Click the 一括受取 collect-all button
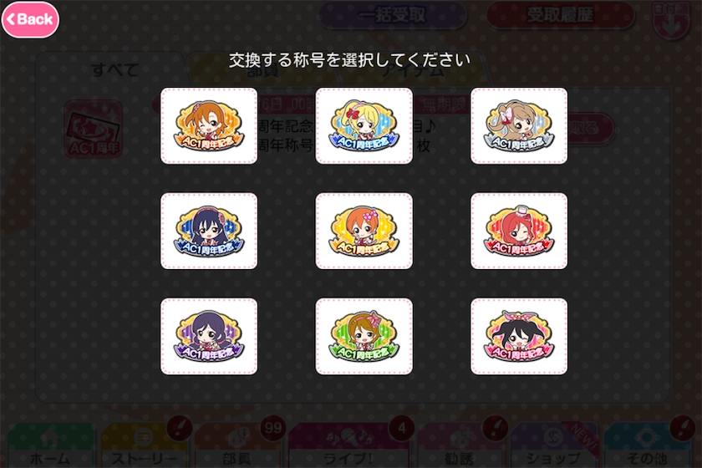 393,15
